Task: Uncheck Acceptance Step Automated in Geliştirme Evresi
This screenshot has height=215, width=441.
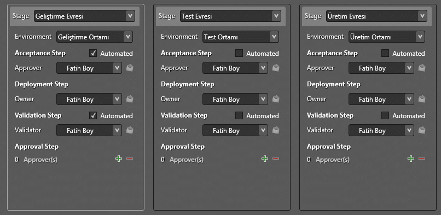Action: click(93, 53)
